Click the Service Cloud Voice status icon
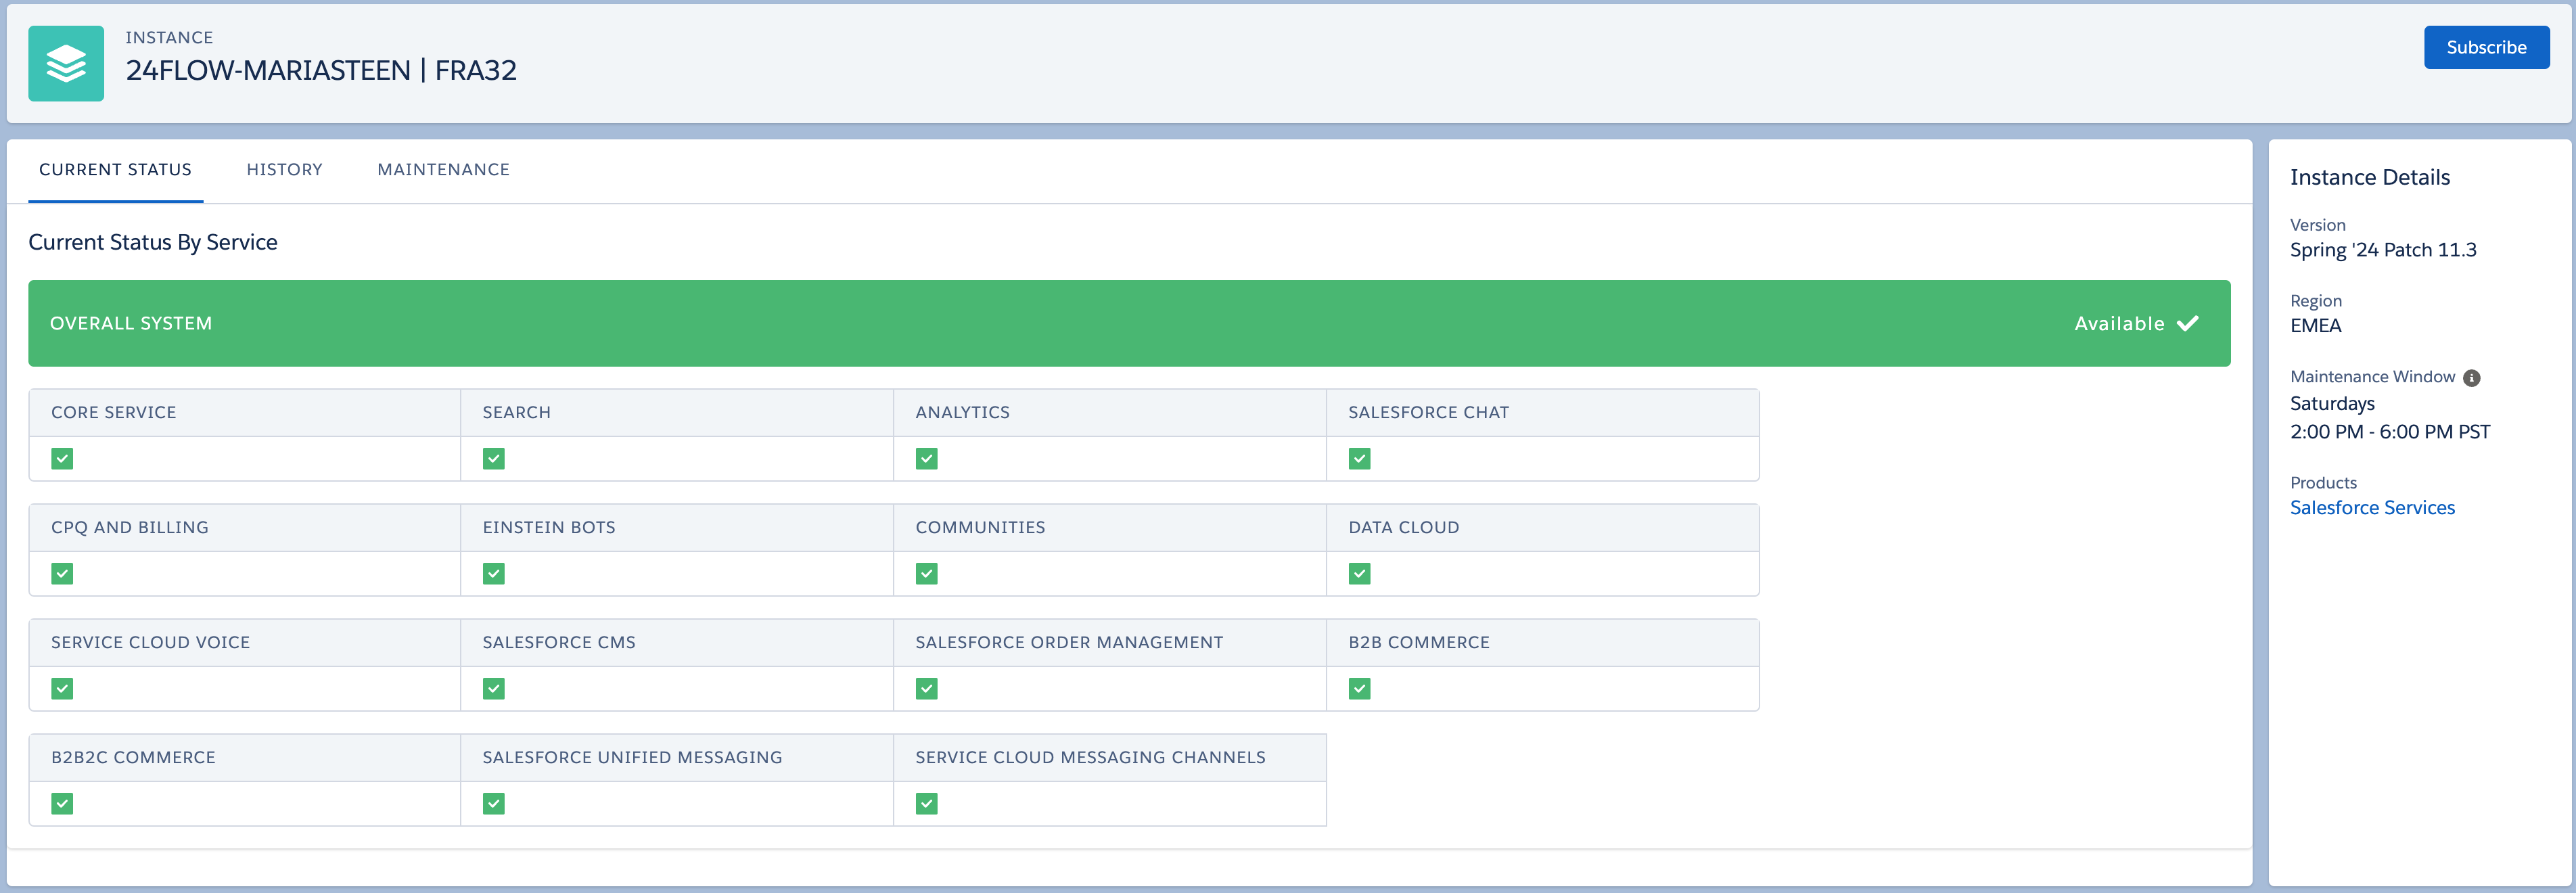 62,689
